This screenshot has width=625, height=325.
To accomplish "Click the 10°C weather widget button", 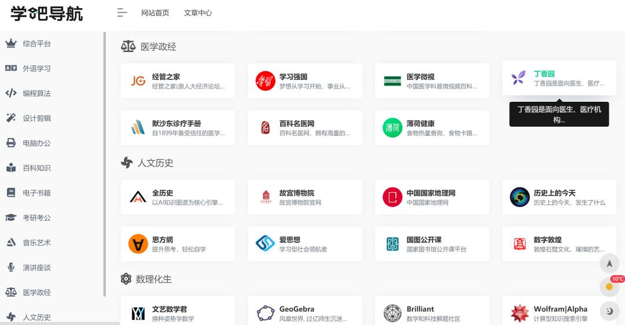I will tap(609, 286).
